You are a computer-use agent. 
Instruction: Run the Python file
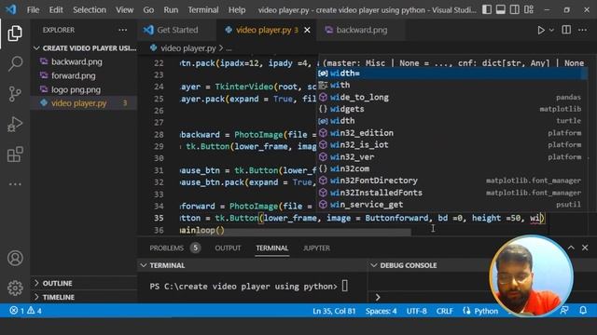[x=541, y=30]
